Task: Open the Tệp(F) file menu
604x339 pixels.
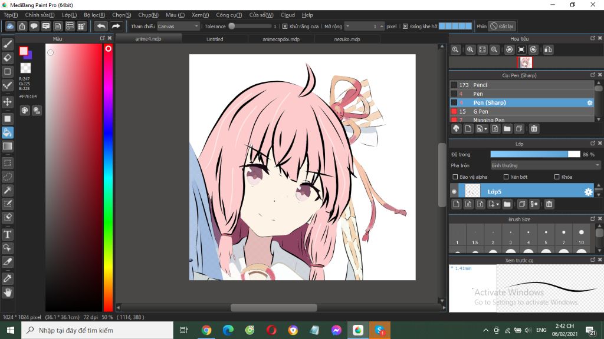Action: (11, 15)
